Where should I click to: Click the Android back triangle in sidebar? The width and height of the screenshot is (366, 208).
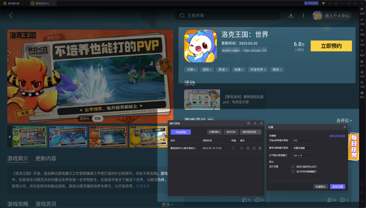tap(362, 184)
